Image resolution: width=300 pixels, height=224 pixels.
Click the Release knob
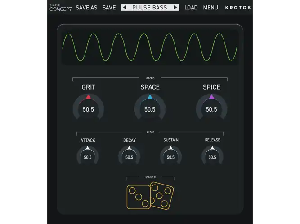(212, 155)
